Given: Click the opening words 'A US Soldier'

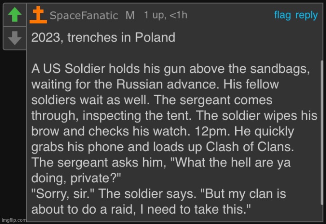Looking at the screenshot, I should (x=68, y=69).
